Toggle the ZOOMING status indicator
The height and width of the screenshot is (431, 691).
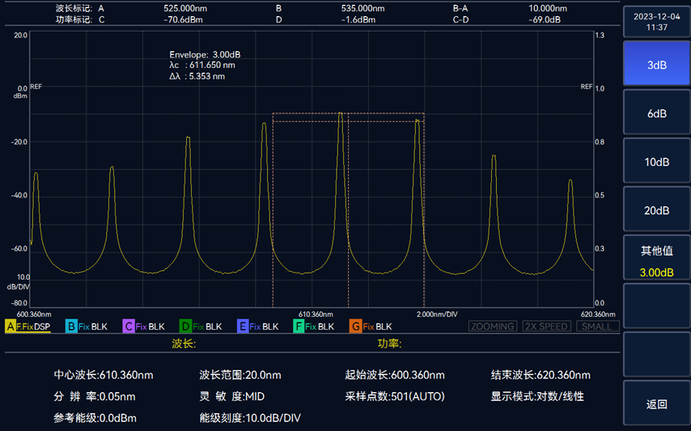pyautogui.click(x=492, y=327)
